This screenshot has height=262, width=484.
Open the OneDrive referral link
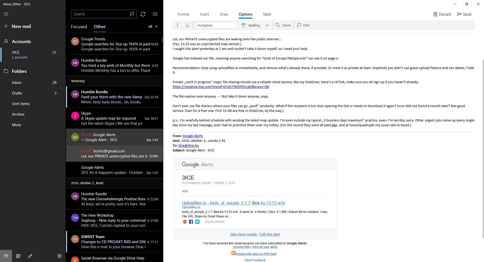point(221,87)
